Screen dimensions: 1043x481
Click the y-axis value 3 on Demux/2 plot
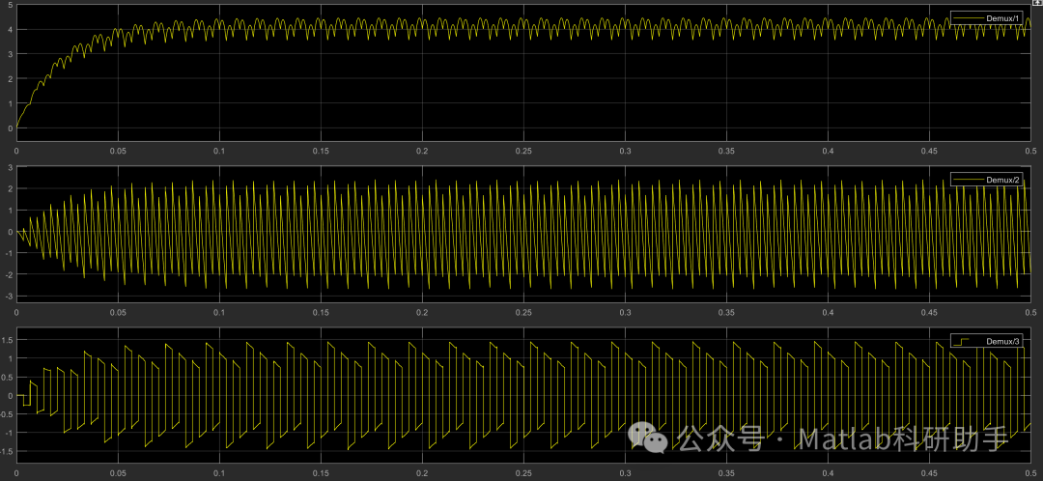[10, 168]
